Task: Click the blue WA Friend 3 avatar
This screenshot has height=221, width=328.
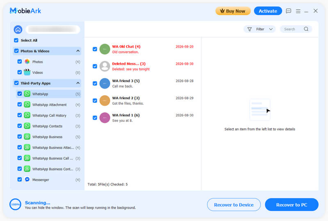Action: point(105,84)
